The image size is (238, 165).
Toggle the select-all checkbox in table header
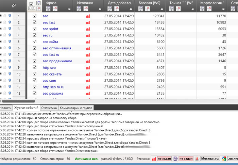(31, 4)
